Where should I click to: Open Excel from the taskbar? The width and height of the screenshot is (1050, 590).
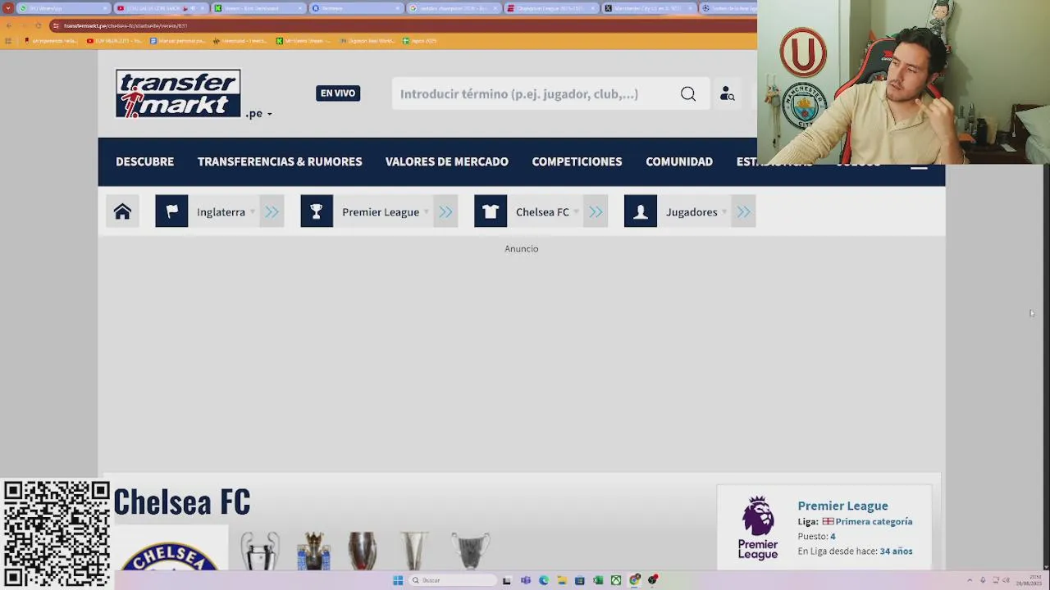tap(598, 580)
